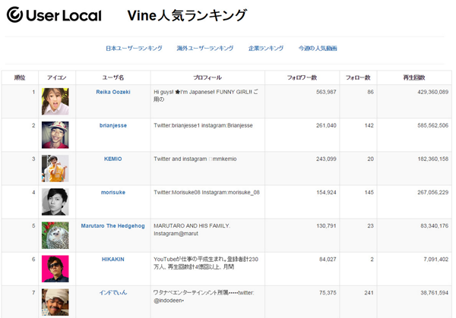Click KEMIO's 'Twitter and instagram' description
Image resolution: width=456 pixels, height=318 pixels.
195,159
